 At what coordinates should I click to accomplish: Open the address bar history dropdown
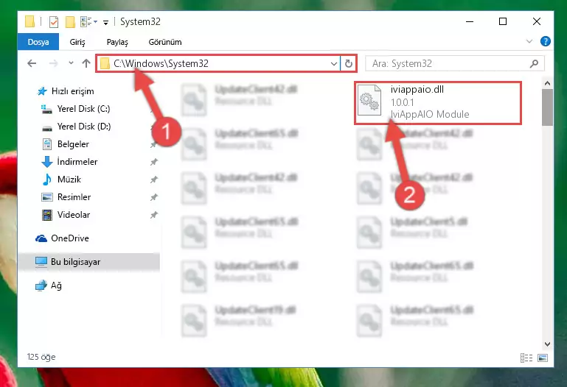334,64
